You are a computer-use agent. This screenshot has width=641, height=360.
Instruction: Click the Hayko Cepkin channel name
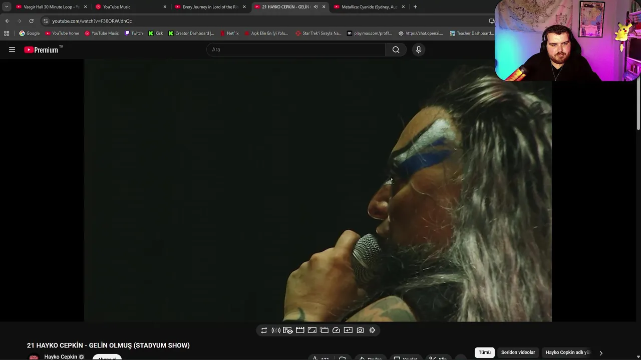pos(61,357)
